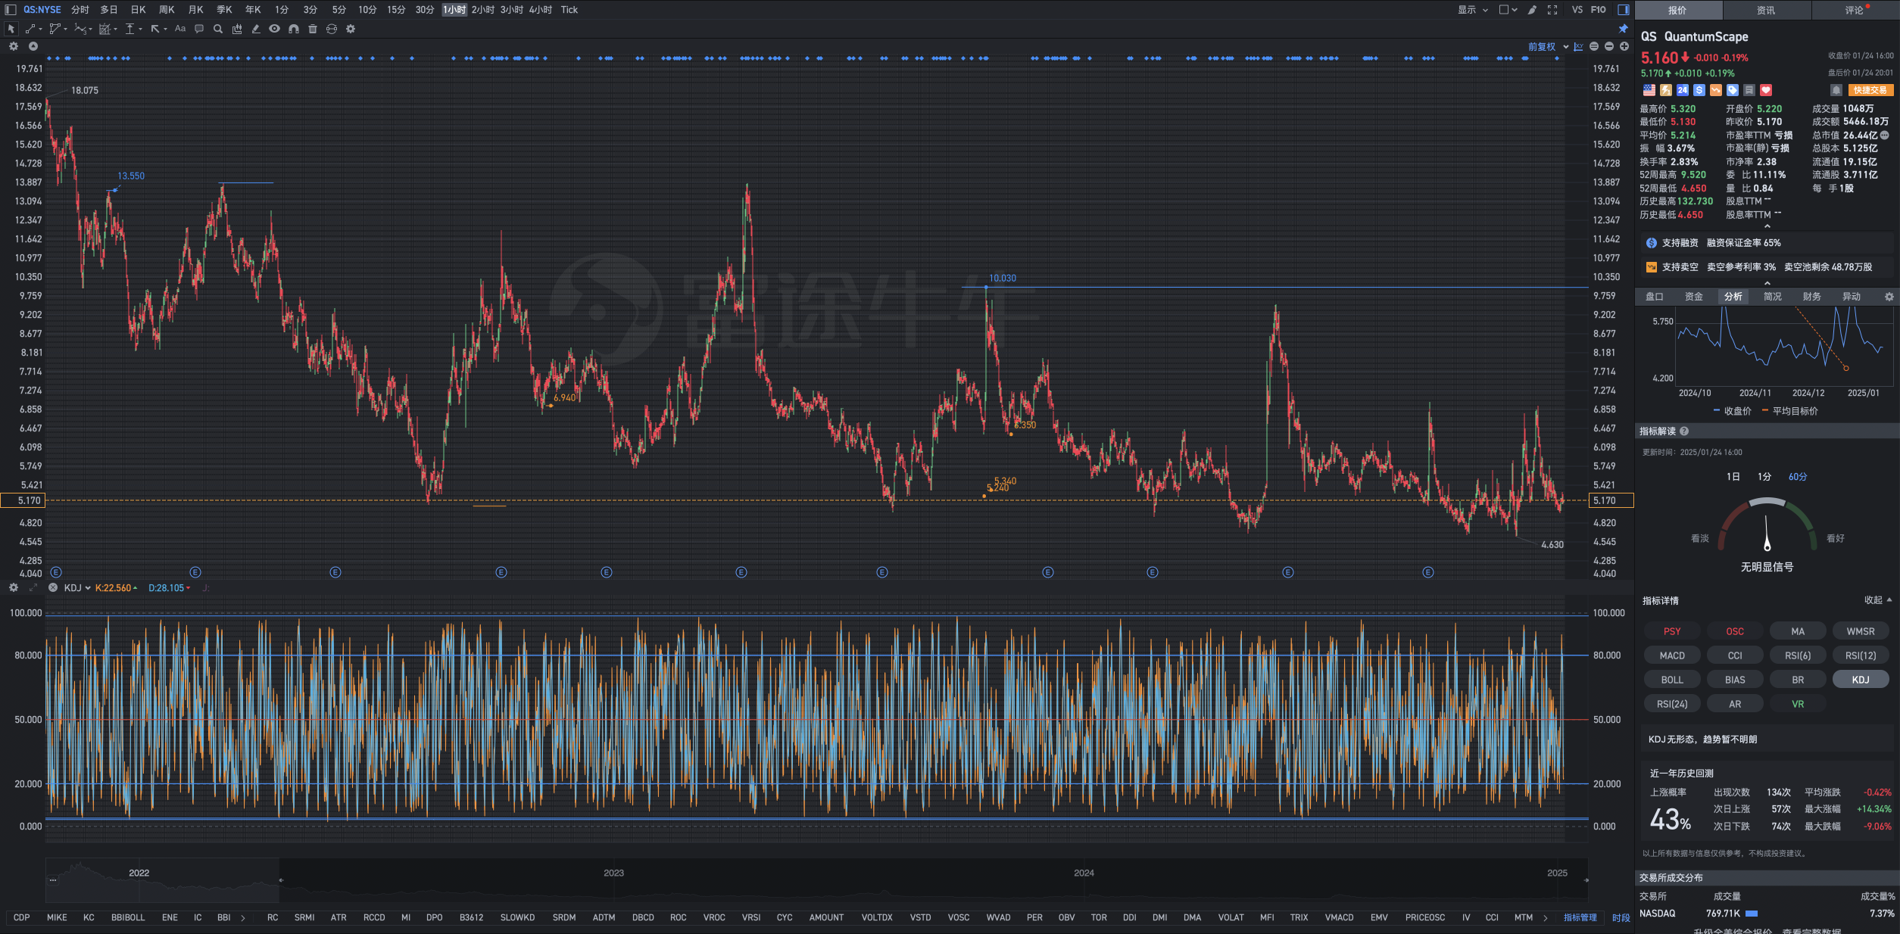The height and width of the screenshot is (934, 1900).
Task: Click the zoom in plus chart button
Action: [1624, 47]
